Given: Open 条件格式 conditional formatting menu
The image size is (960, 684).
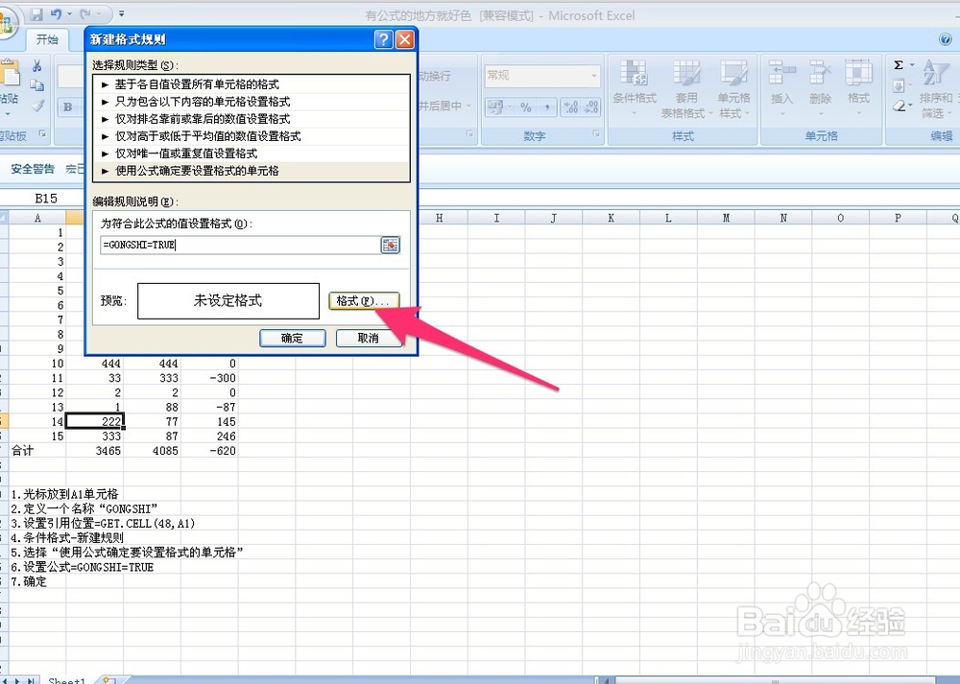Looking at the screenshot, I should click(x=635, y=85).
